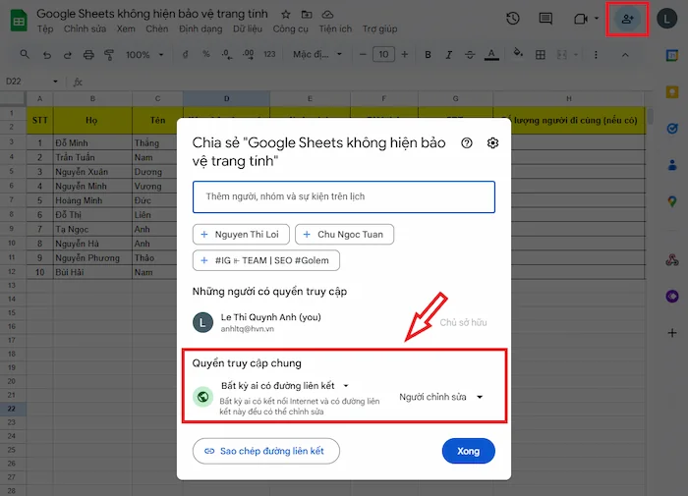Open the comments panel icon

coord(545,19)
